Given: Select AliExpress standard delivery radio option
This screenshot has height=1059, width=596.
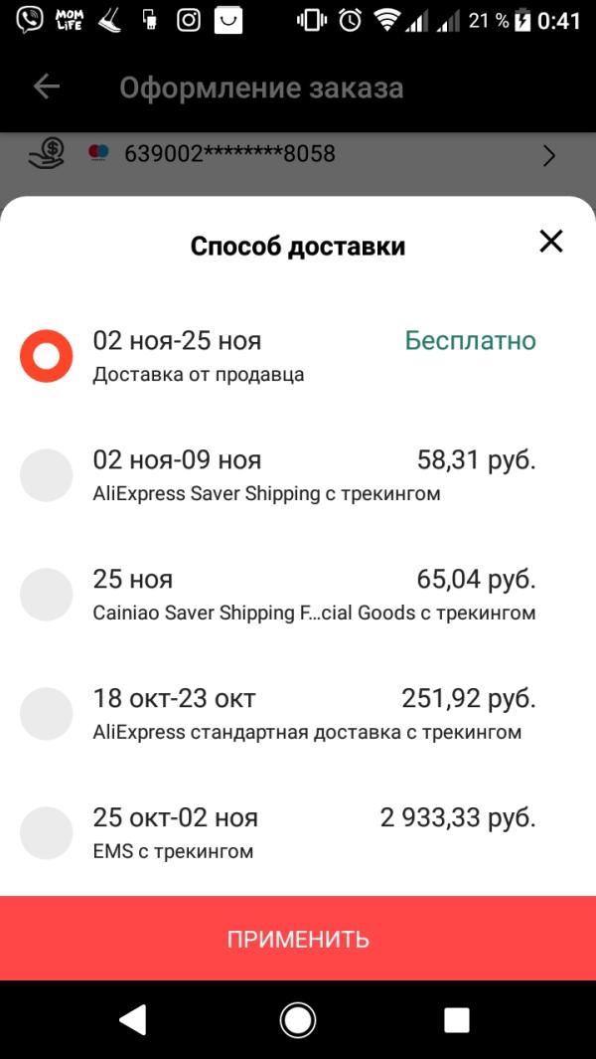Looking at the screenshot, I should (47, 714).
